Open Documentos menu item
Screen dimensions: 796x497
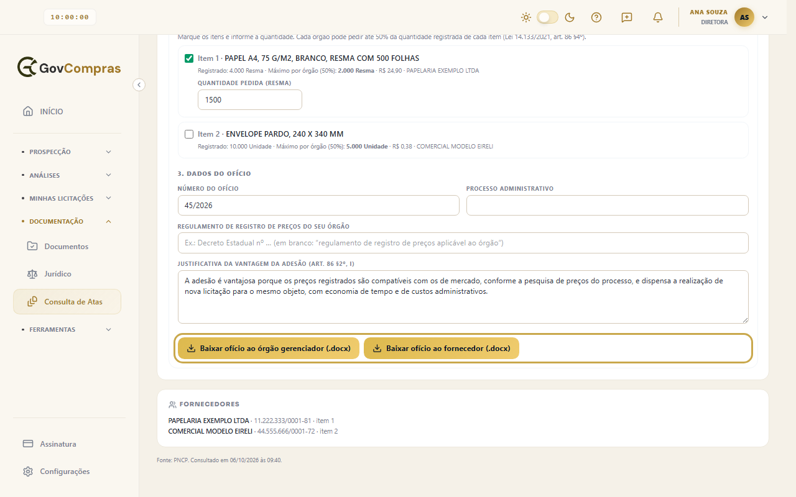[x=67, y=247]
